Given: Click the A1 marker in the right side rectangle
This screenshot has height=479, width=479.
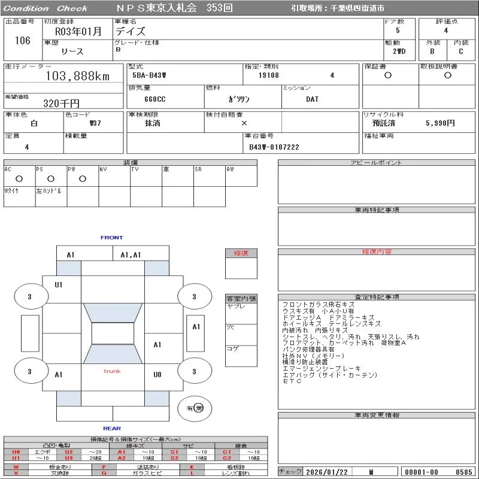Looking at the screenshot, I should tap(196, 327).
